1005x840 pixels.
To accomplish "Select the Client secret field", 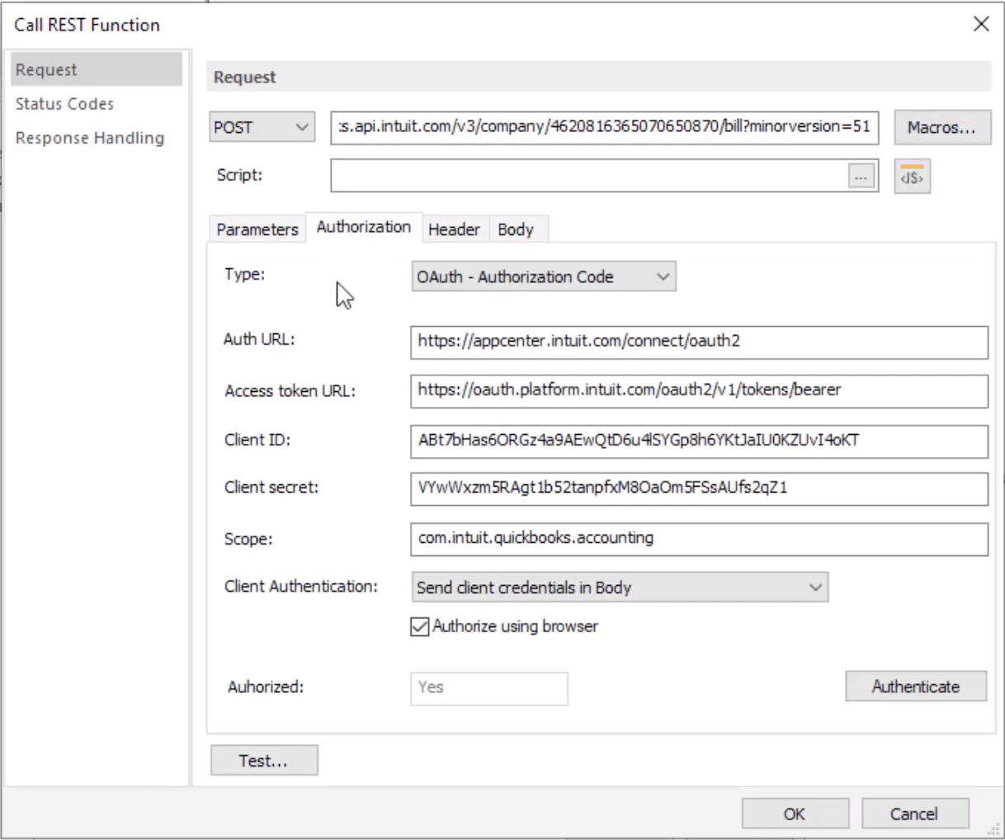I will click(700, 489).
